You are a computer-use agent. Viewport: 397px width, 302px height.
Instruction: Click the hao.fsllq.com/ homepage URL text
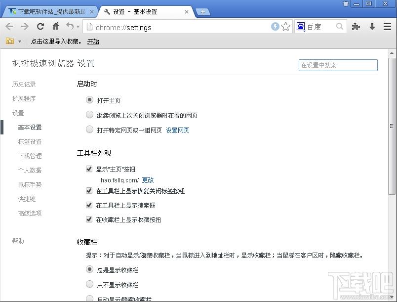pyautogui.click(x=120, y=180)
